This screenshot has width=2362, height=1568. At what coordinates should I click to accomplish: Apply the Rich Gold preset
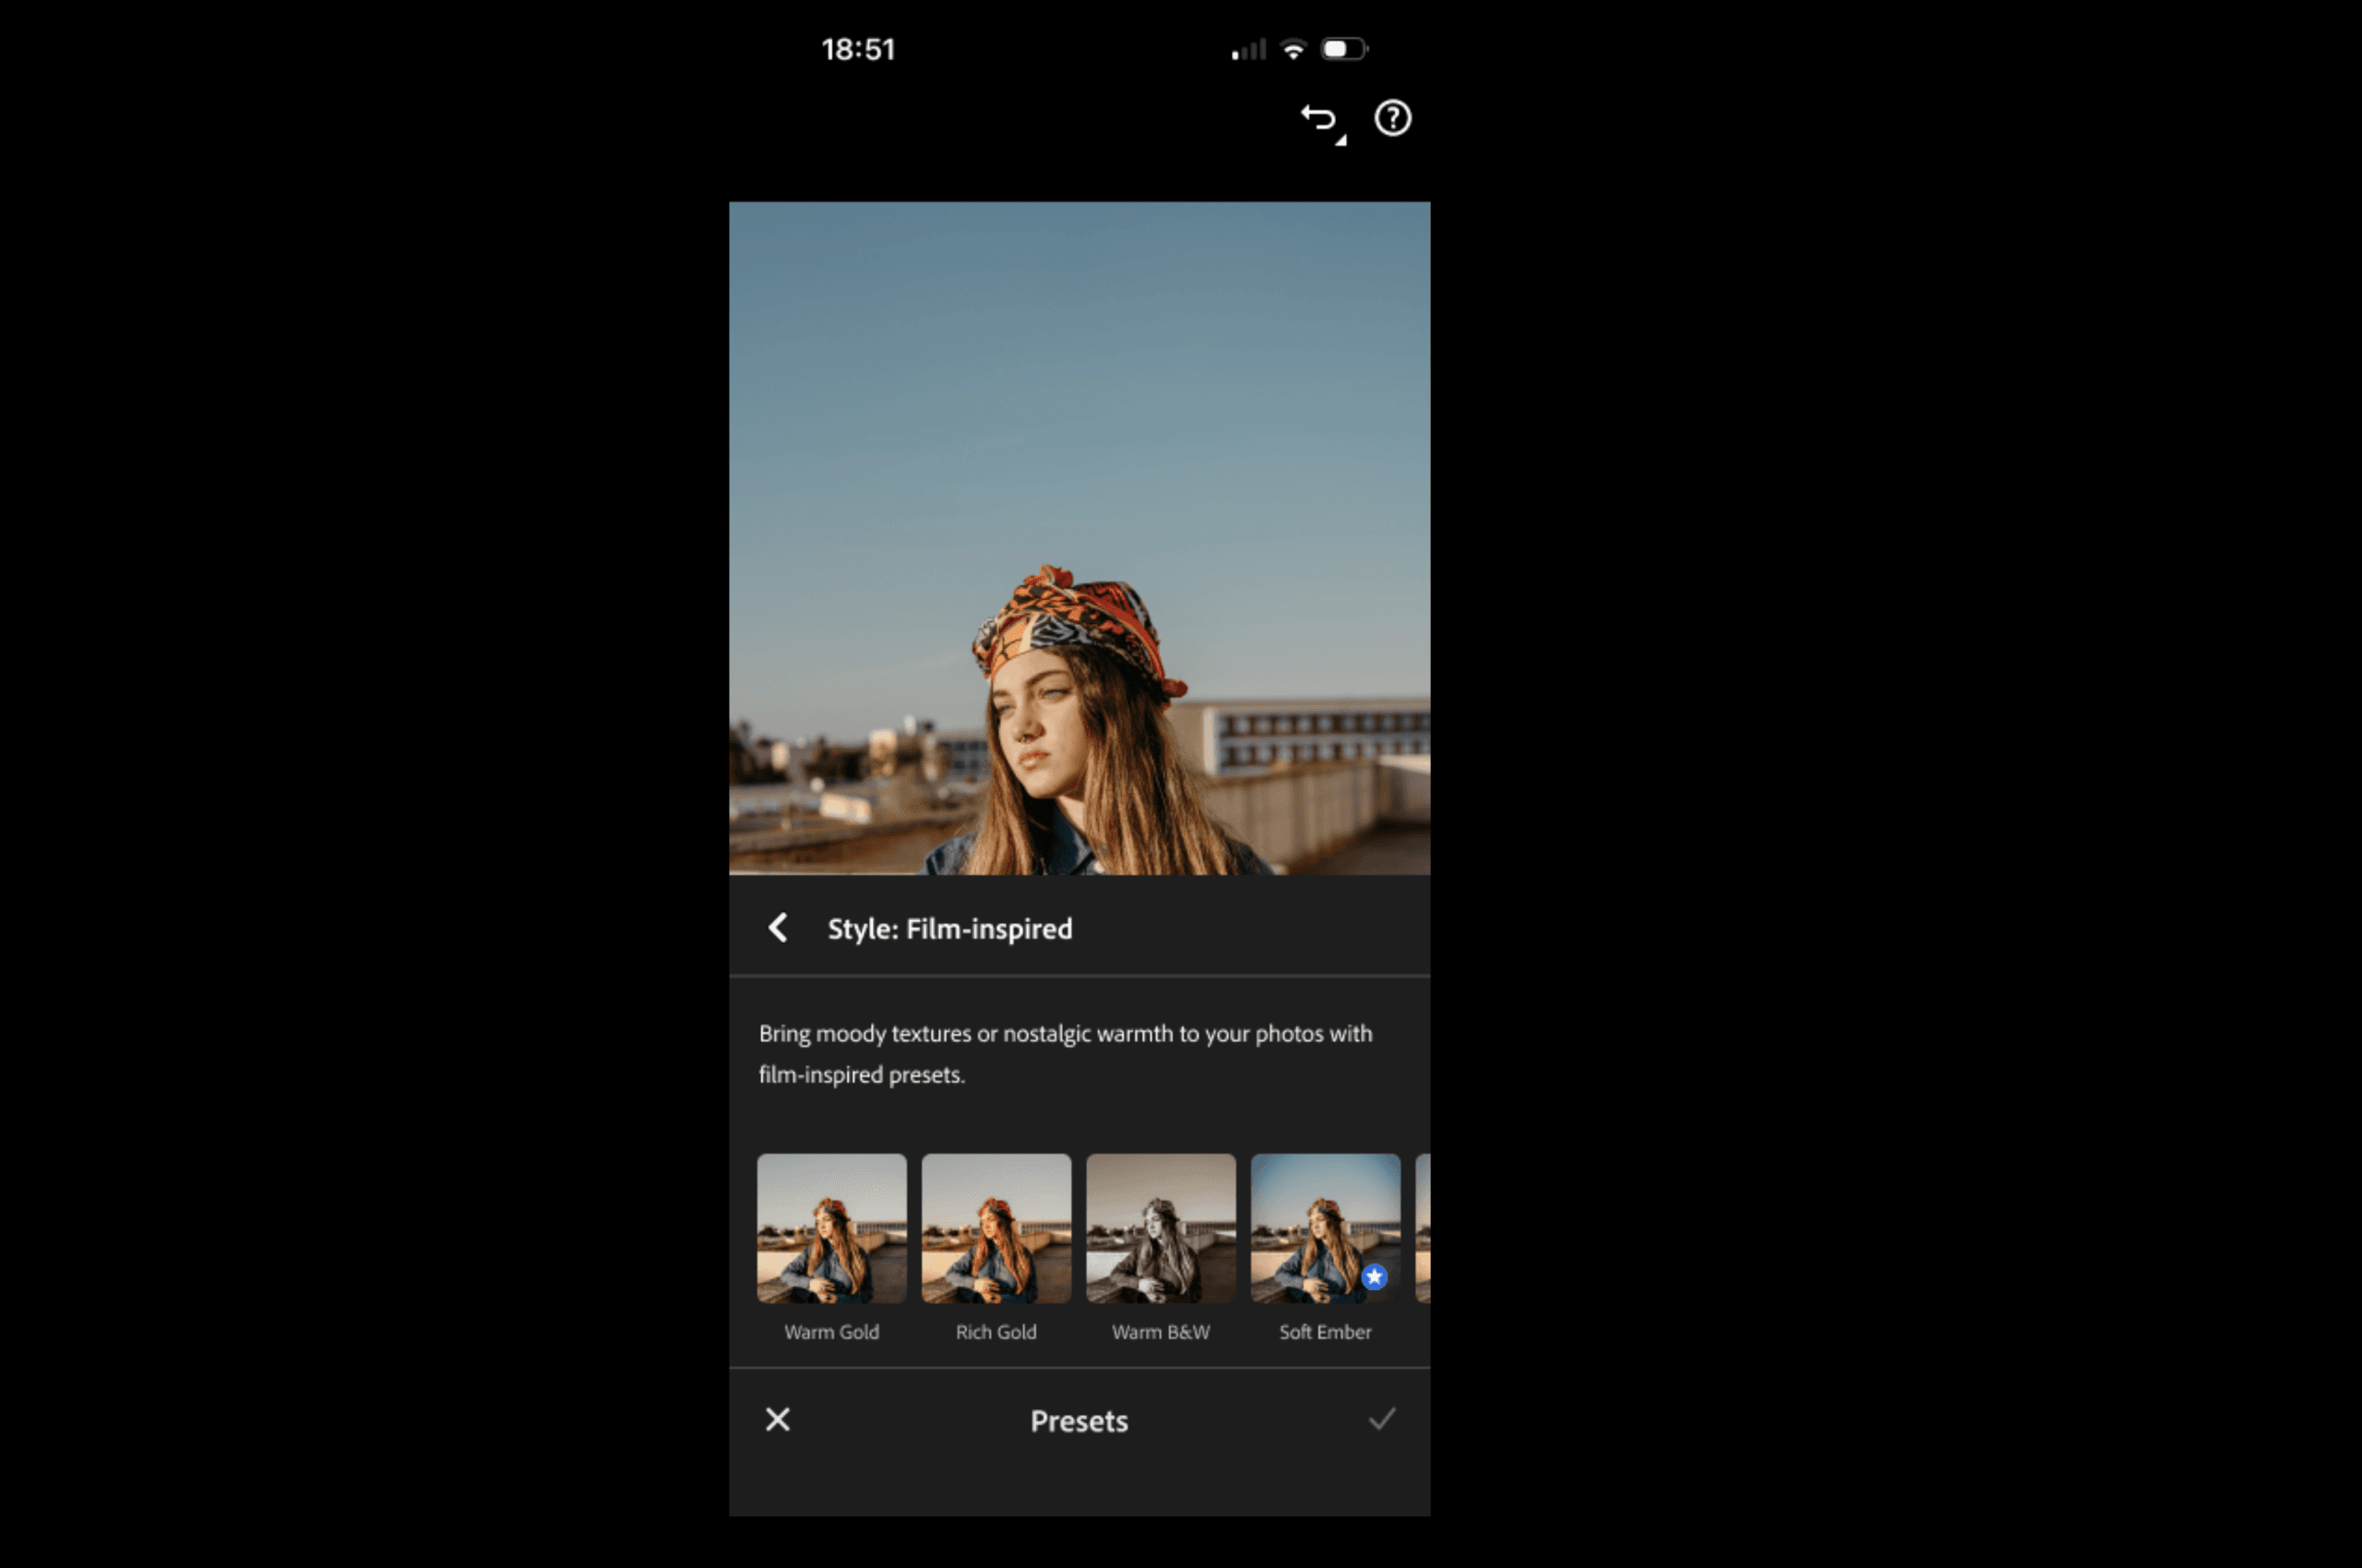[x=996, y=1228]
